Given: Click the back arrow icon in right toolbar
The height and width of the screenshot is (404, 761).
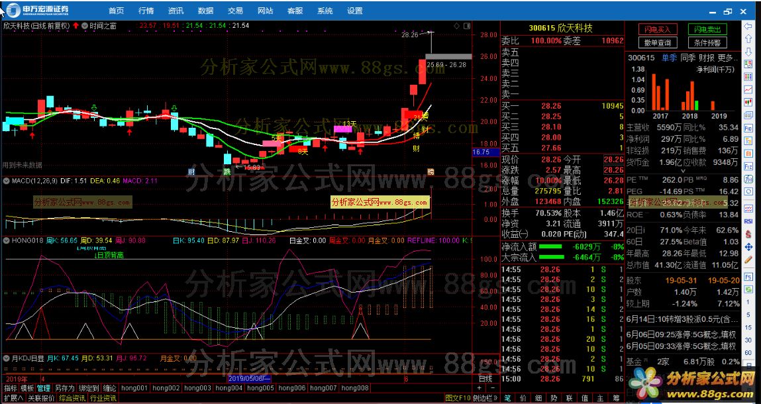Looking at the screenshot, I should pyautogui.click(x=748, y=26).
